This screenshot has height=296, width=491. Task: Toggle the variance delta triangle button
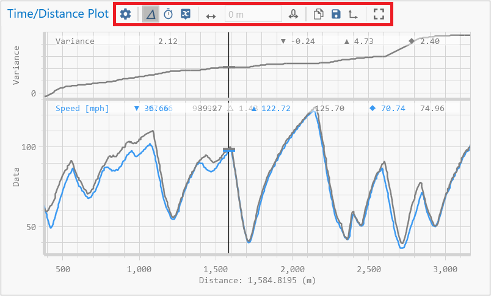150,14
